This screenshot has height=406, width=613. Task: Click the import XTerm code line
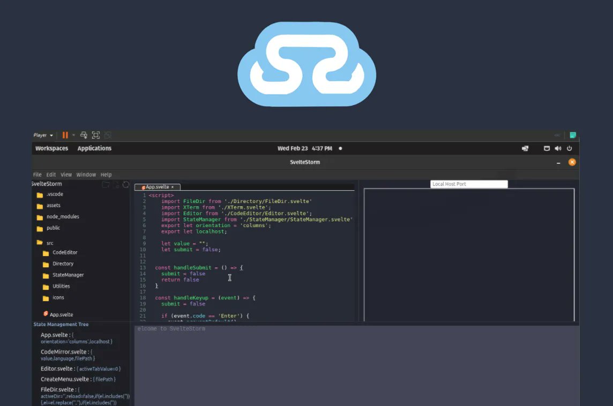tap(216, 207)
